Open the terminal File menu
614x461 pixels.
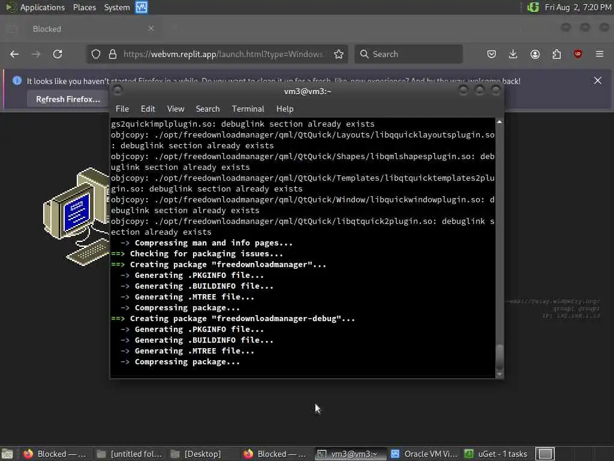pos(122,109)
